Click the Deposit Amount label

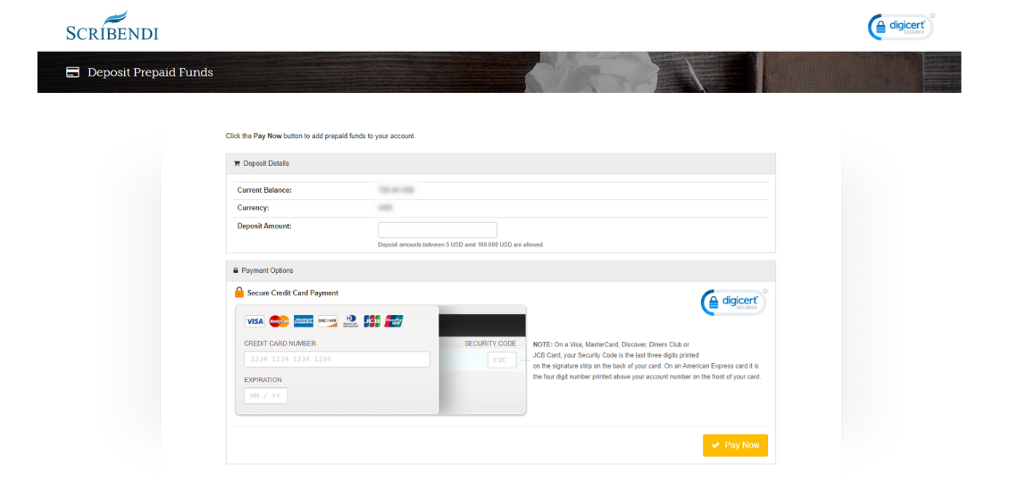coord(264,226)
